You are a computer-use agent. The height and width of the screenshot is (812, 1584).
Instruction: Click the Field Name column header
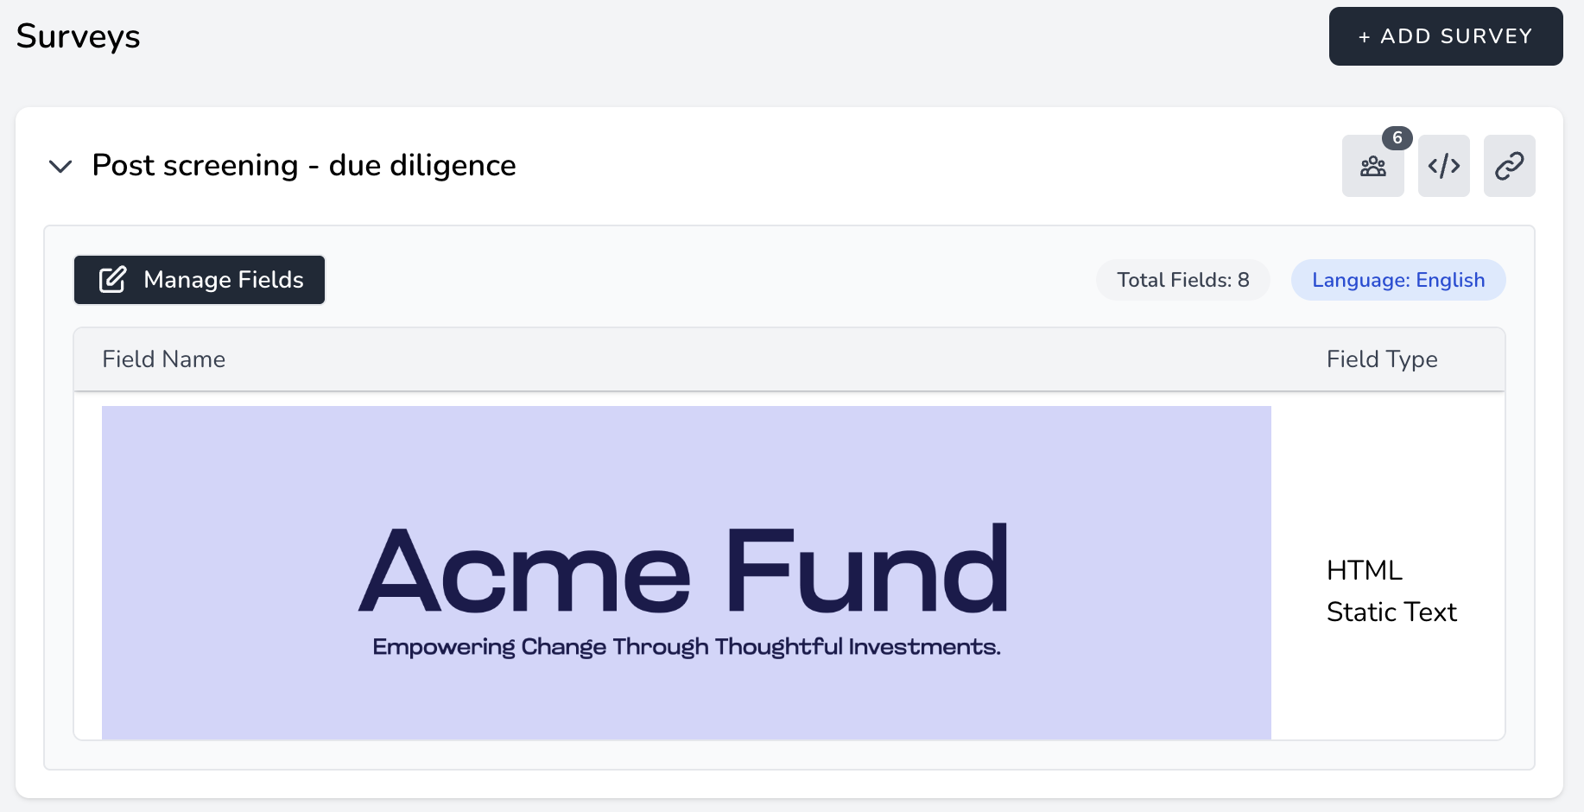click(164, 359)
